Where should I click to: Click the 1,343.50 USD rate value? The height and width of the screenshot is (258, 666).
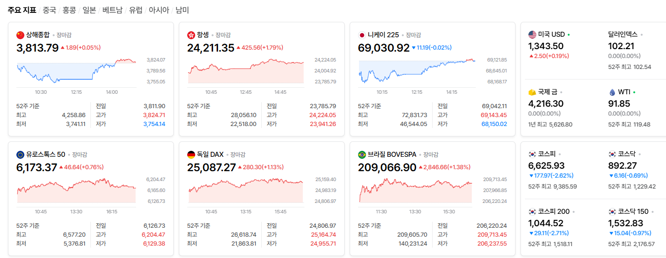pos(546,46)
